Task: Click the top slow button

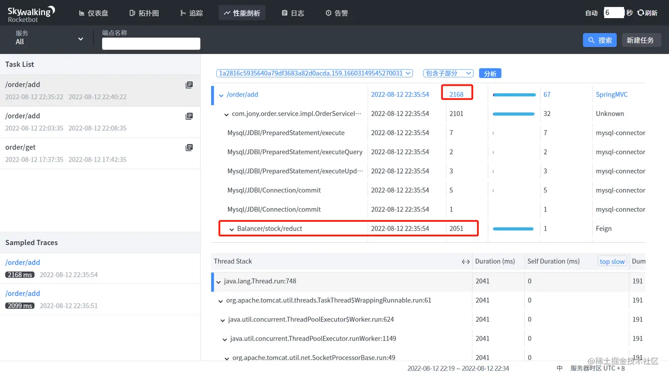Action: (x=612, y=262)
